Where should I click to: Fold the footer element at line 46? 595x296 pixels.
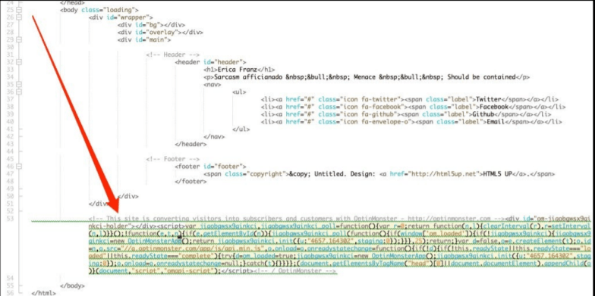coord(18,166)
